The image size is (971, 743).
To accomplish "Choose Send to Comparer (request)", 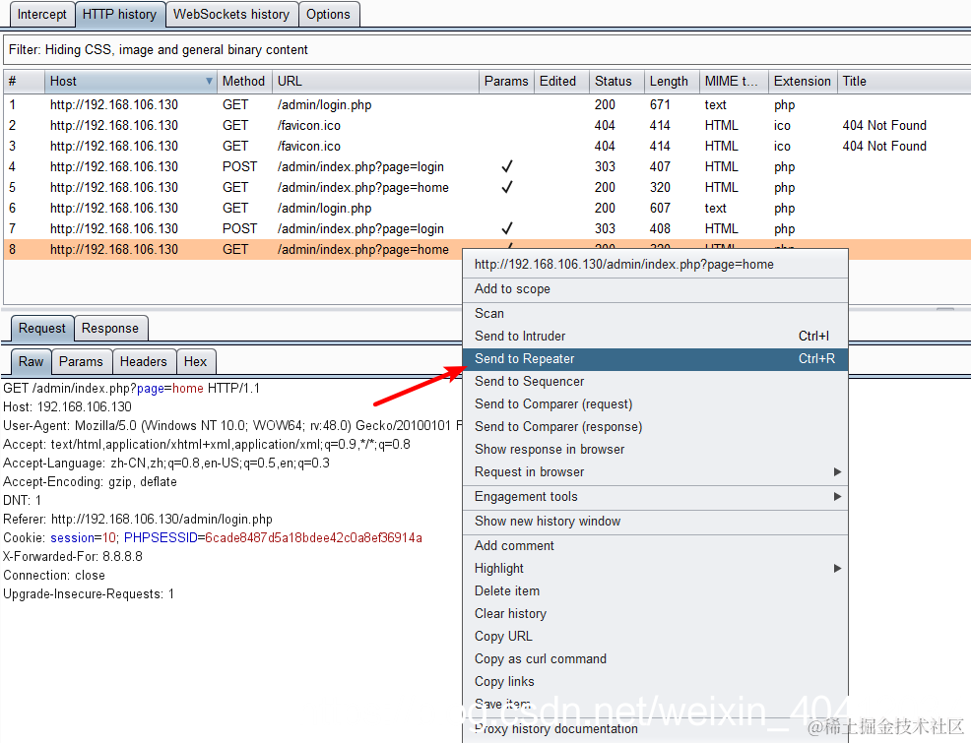I will (655, 404).
